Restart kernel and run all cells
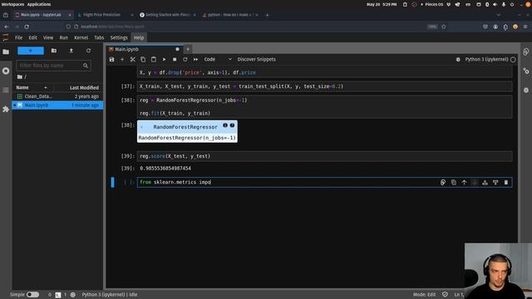The image size is (532, 299). pyautogui.click(x=195, y=59)
